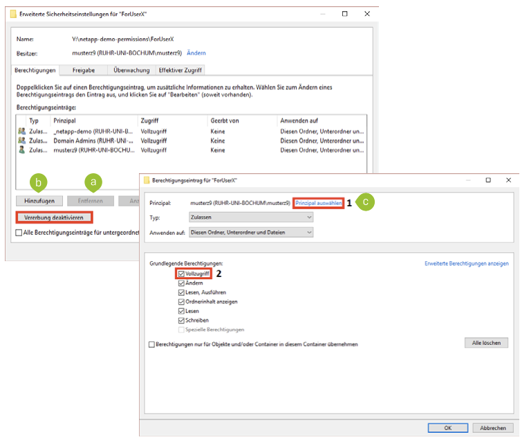529x444 pixels.
Task: Click folder icon in Erweiterte Sicherheitseinstellungen title bar
Action: [14, 14]
